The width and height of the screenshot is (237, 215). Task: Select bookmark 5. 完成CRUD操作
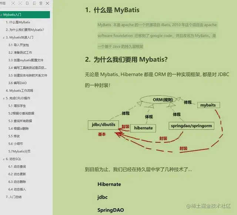[x=18, y=98]
